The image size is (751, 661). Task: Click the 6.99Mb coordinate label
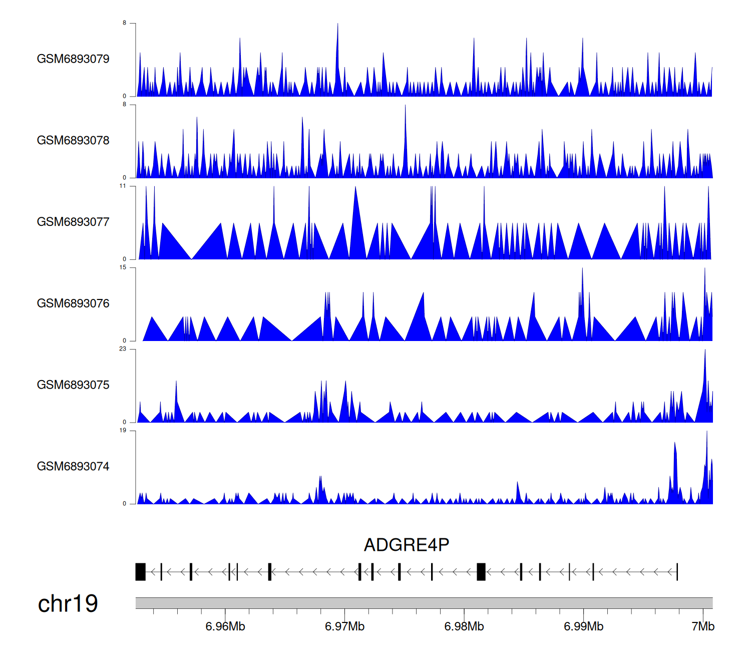click(x=583, y=626)
